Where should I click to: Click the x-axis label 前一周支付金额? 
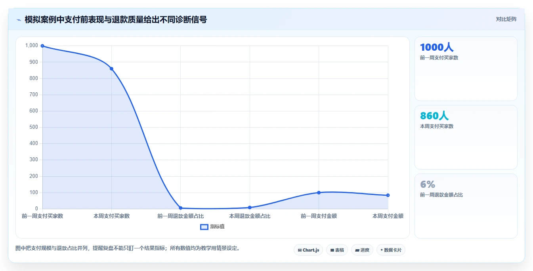pos(319,216)
